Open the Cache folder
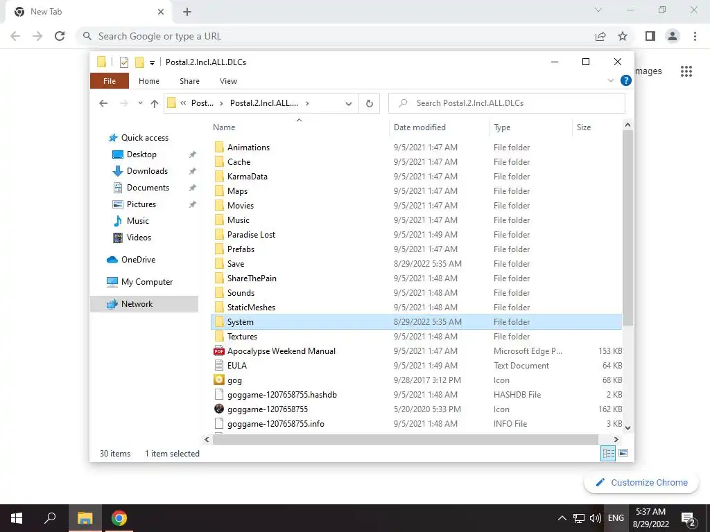The height and width of the screenshot is (532, 710). tap(239, 161)
